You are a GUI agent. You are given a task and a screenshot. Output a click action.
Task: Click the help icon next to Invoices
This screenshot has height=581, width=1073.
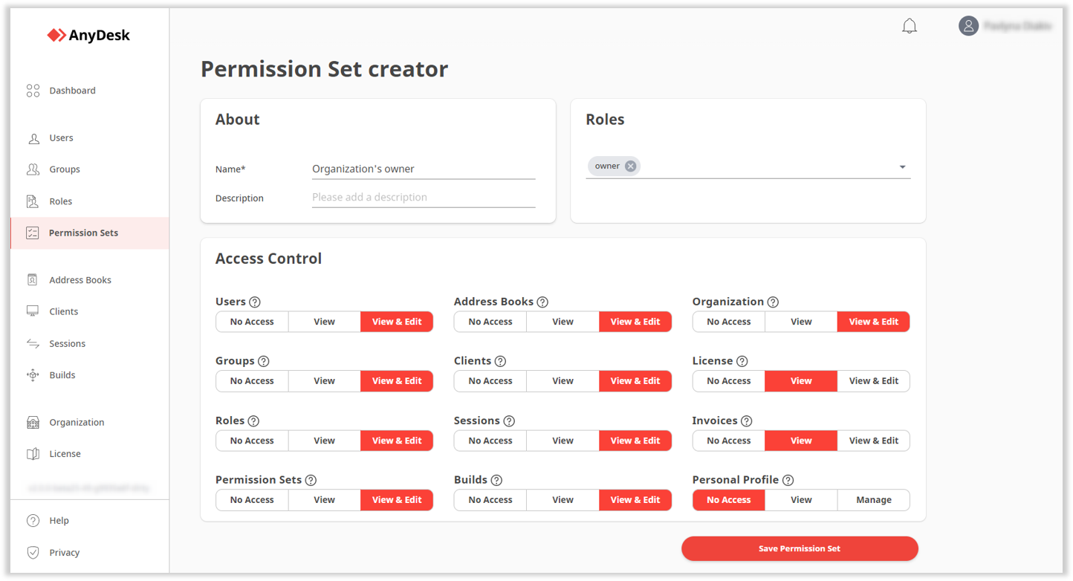coord(748,421)
